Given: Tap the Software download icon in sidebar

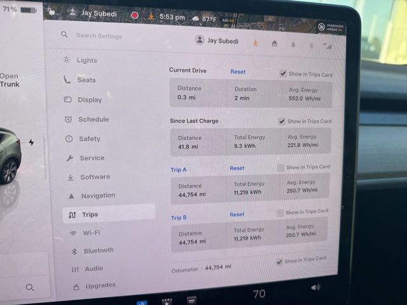Looking at the screenshot, I should [70, 177].
